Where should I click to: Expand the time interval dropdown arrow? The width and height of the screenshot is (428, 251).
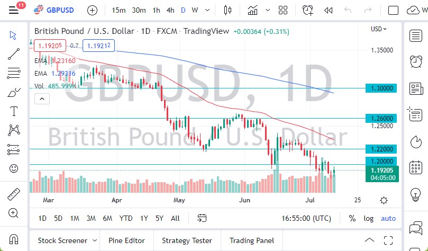pos(207,10)
